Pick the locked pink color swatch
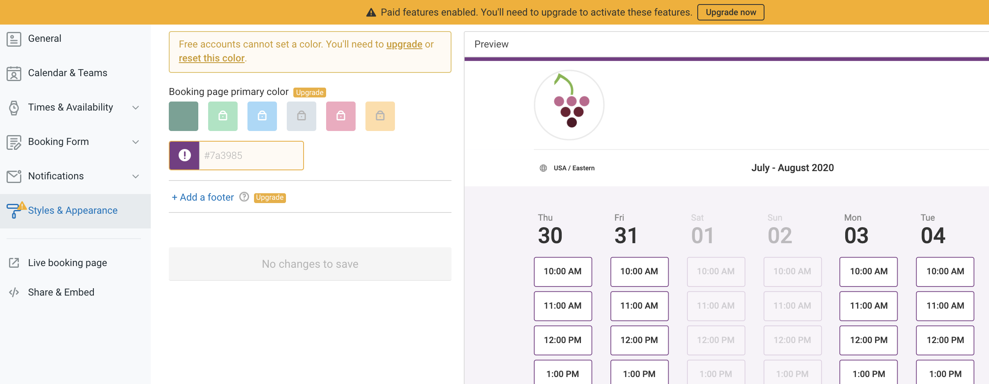This screenshot has height=384, width=989. pos(341,116)
